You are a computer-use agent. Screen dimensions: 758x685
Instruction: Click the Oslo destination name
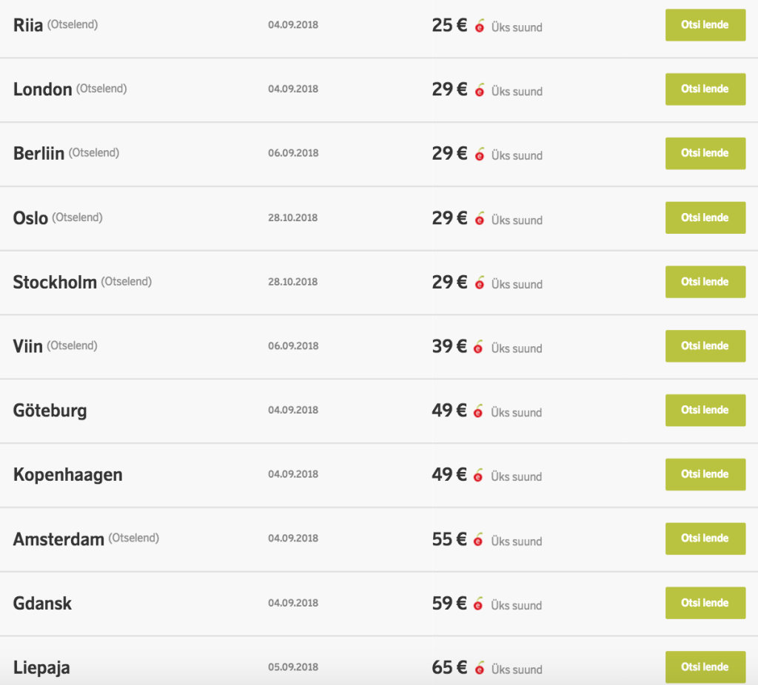[30, 218]
